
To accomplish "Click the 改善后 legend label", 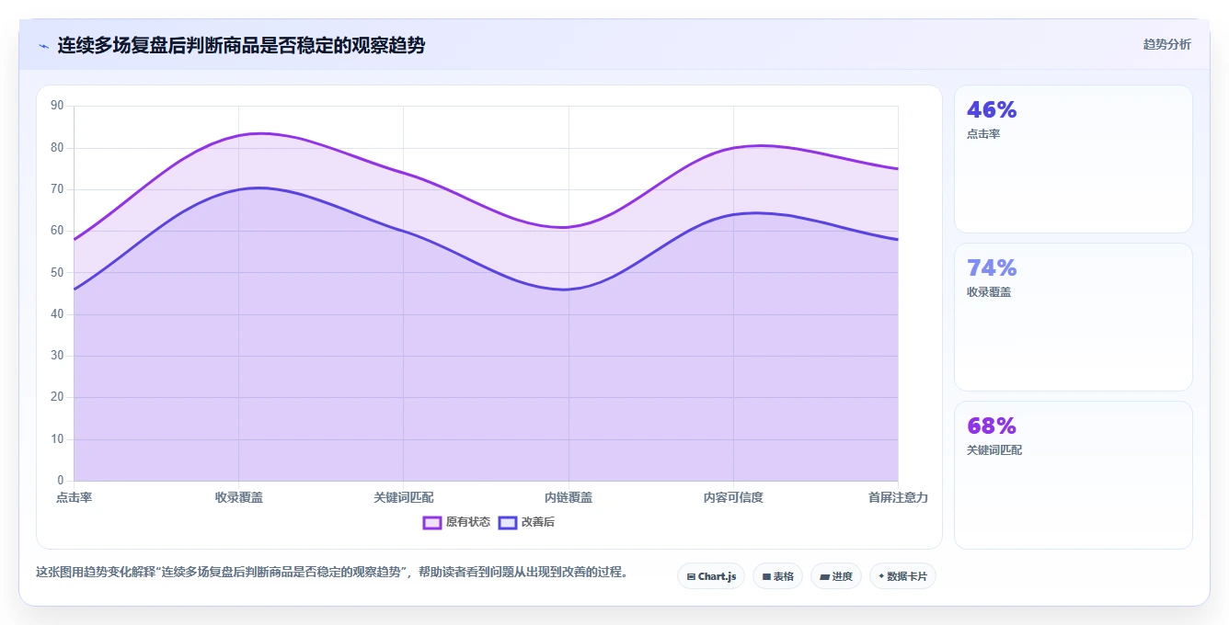I will tap(538, 522).
